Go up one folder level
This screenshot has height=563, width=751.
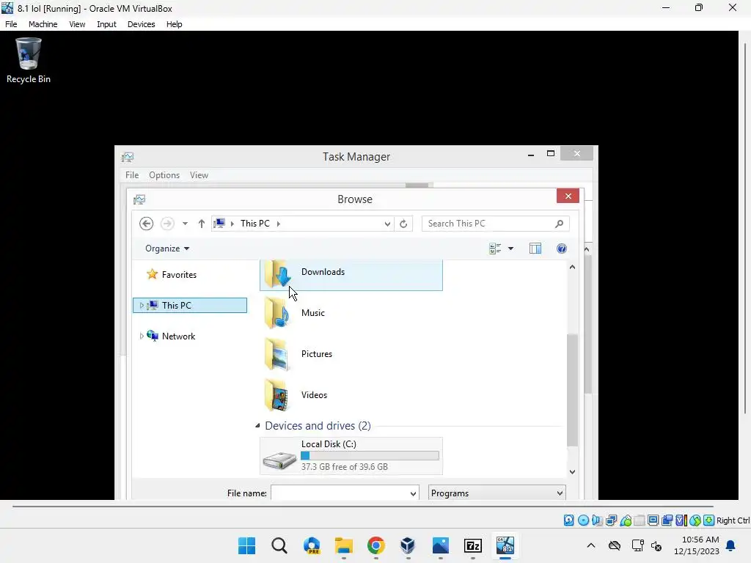202,224
